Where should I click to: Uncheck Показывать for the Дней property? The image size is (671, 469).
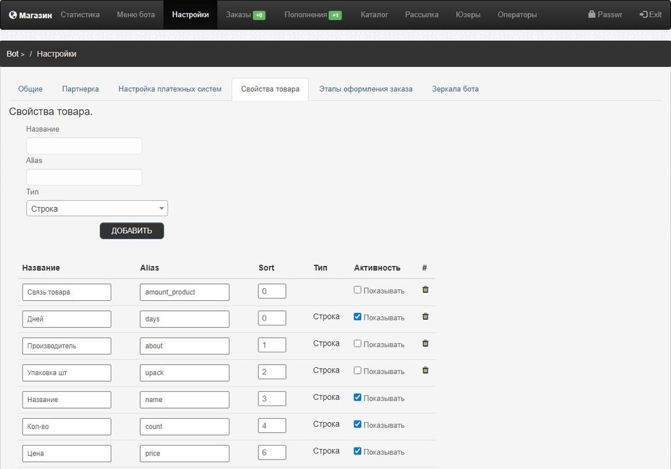(x=358, y=317)
